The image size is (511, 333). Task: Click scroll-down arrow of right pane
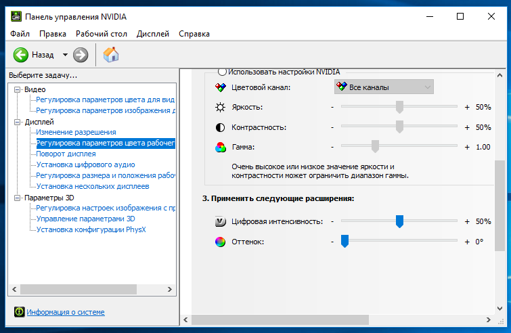point(499,308)
